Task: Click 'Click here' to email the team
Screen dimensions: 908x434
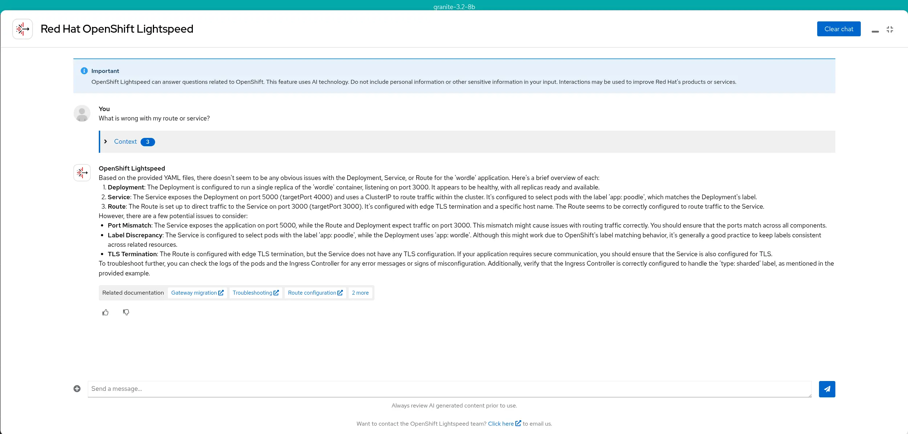Action: click(x=504, y=423)
